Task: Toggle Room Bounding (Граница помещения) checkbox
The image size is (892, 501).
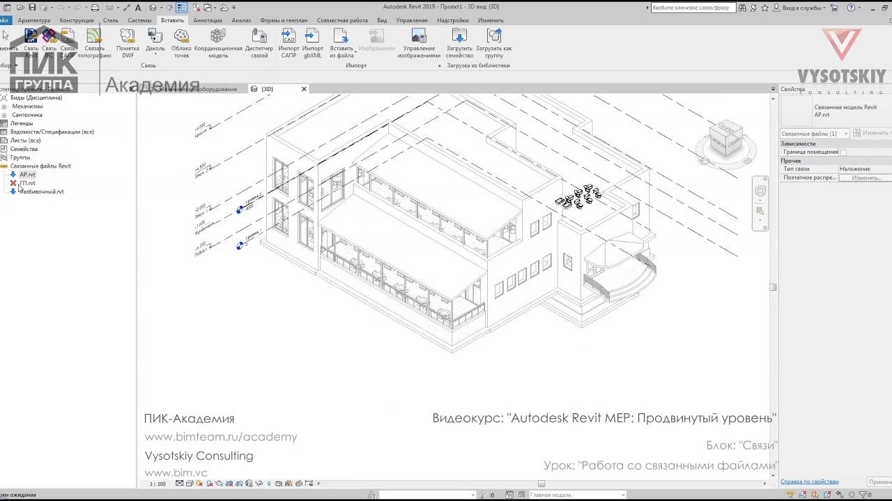Action: [x=843, y=152]
